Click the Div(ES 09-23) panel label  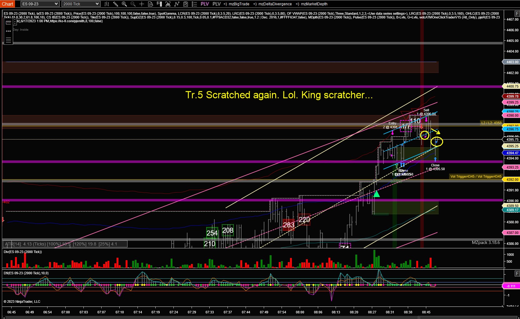point(22,252)
